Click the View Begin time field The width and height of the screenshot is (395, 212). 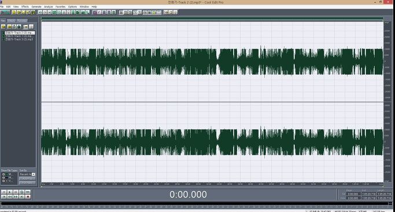point(354,198)
